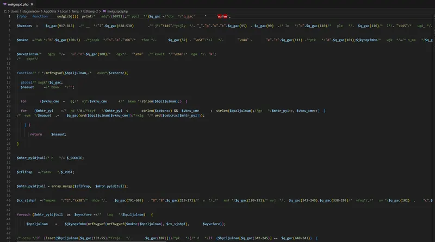
Task: Open the fz3temp-2 breadcrumb folder
Action: tap(91, 11)
